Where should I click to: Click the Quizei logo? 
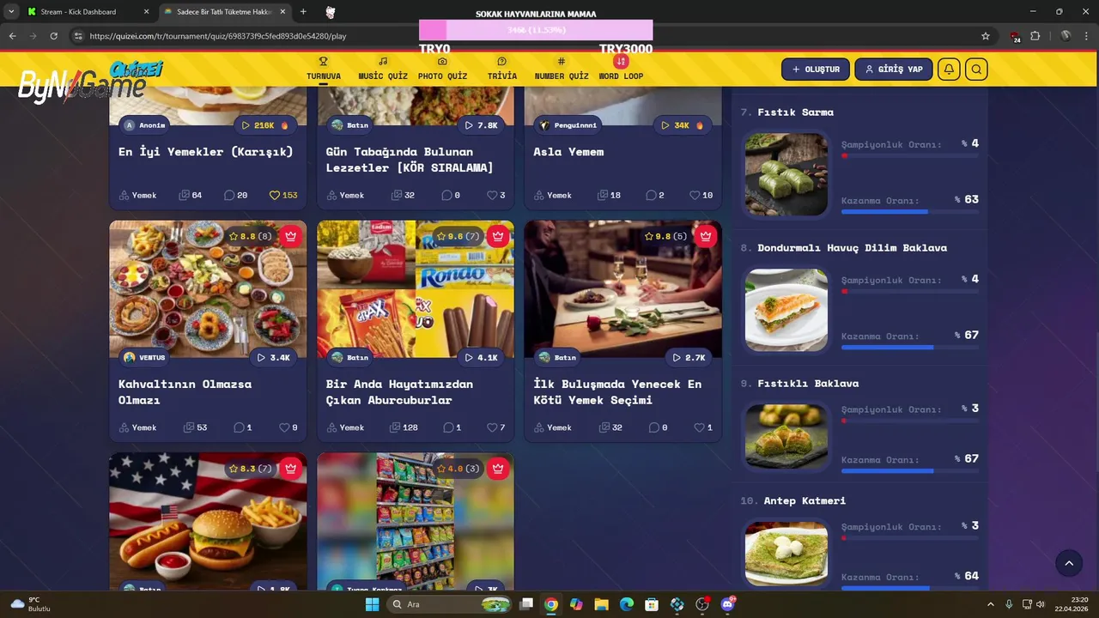(x=136, y=69)
